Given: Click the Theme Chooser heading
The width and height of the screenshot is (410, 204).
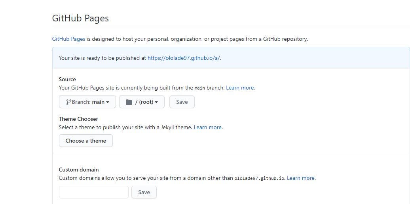Looking at the screenshot, I should [x=78, y=119].
